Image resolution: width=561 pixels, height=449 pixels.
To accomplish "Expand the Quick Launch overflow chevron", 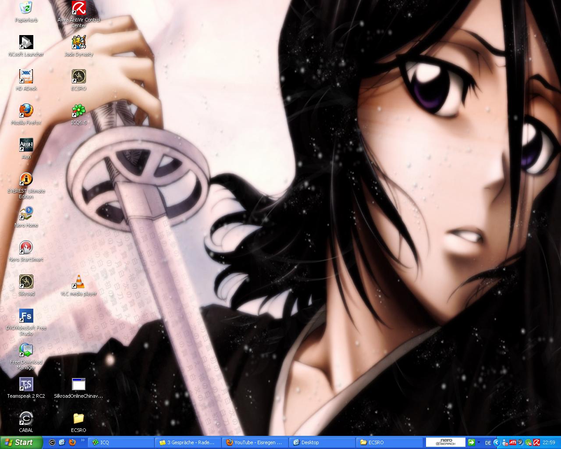I will (82, 441).
